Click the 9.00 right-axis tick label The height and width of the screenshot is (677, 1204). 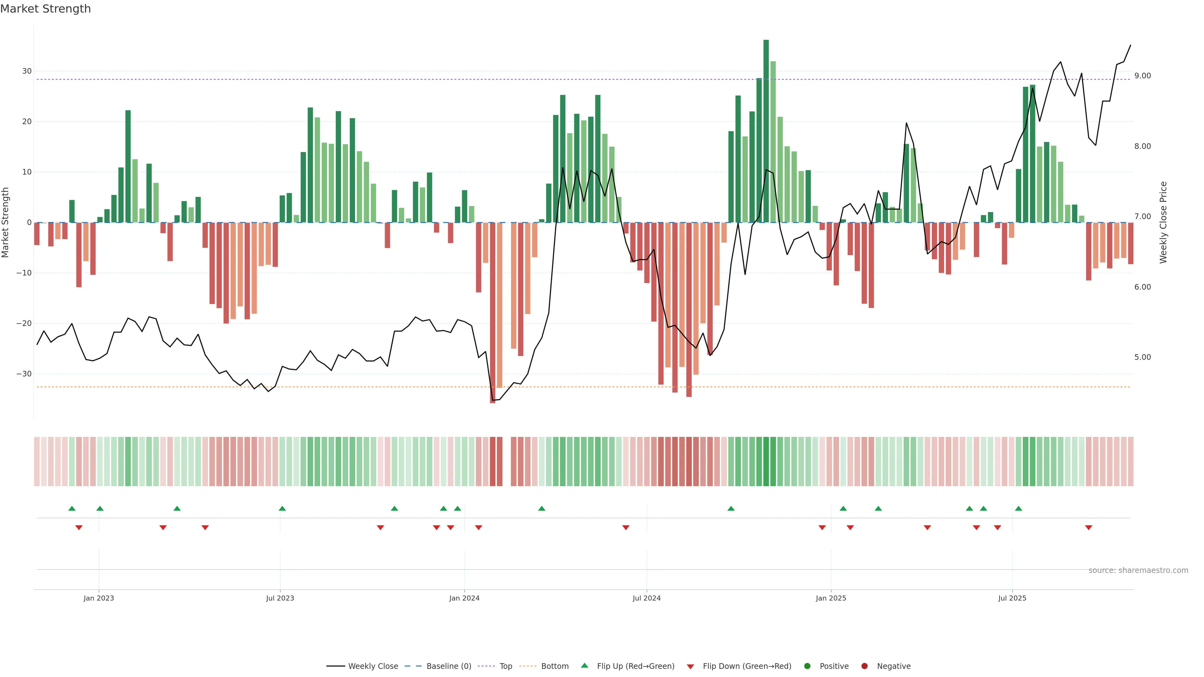coord(1142,76)
